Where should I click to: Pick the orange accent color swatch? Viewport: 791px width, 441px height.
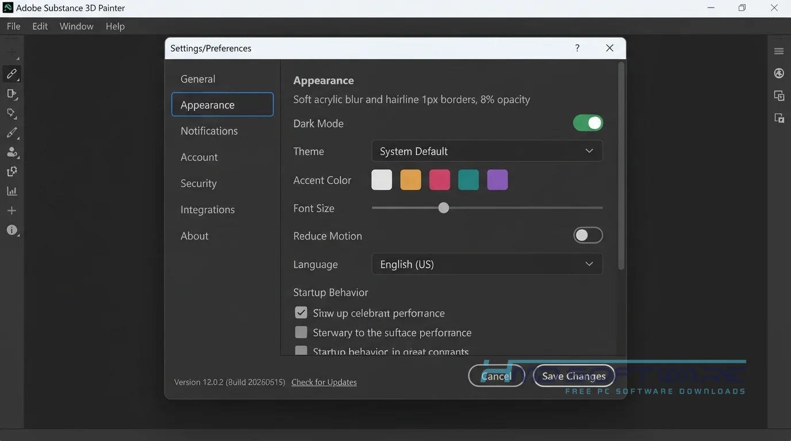410,180
